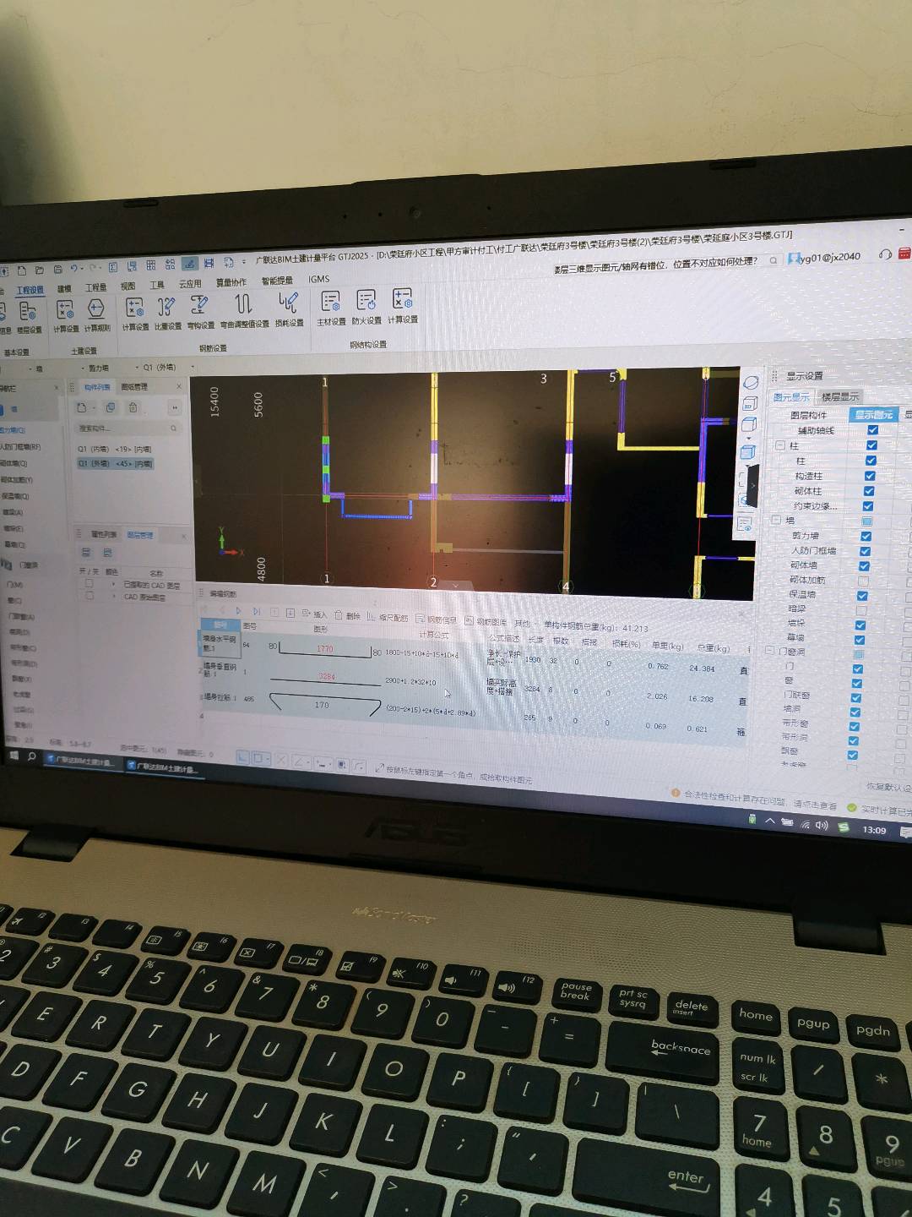Viewport: 912px width, 1217px height.
Task: Click the orbit view icon beside canvas
Action: [x=751, y=383]
